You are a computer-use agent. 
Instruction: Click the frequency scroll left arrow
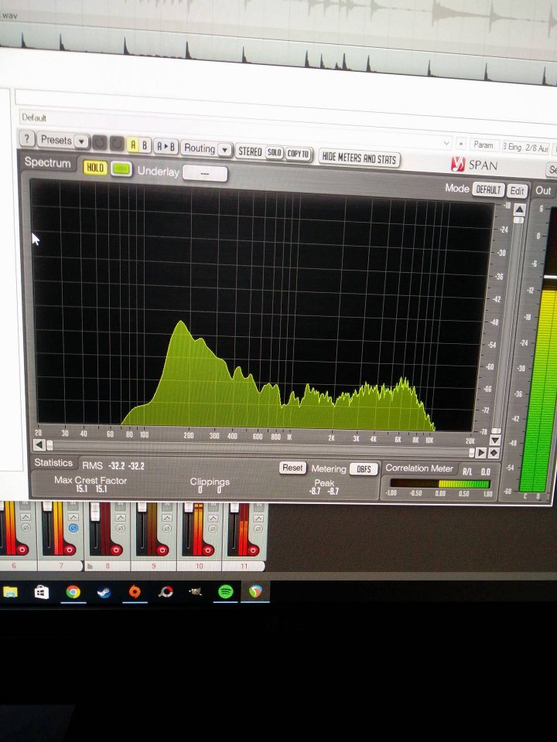point(39,444)
